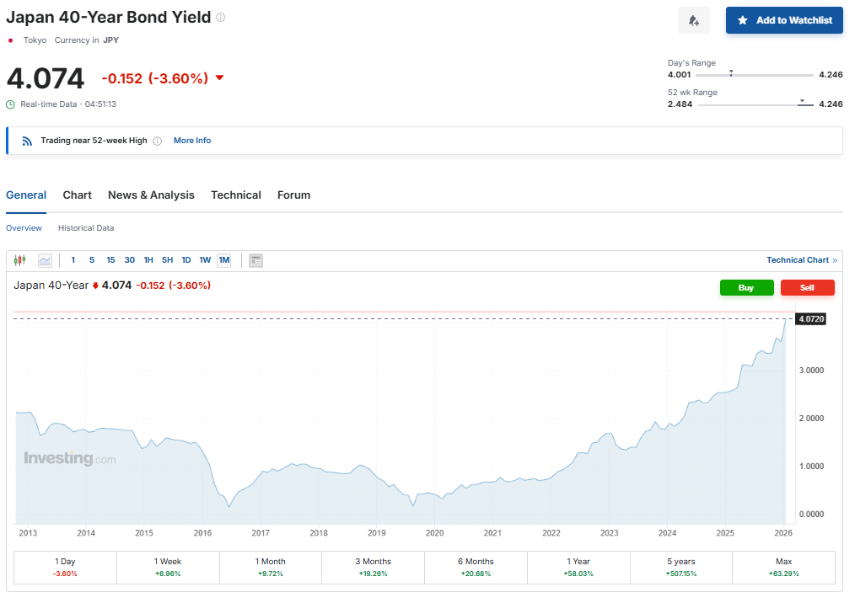
Task: Click the real-time data clock icon
Action: 11,104
